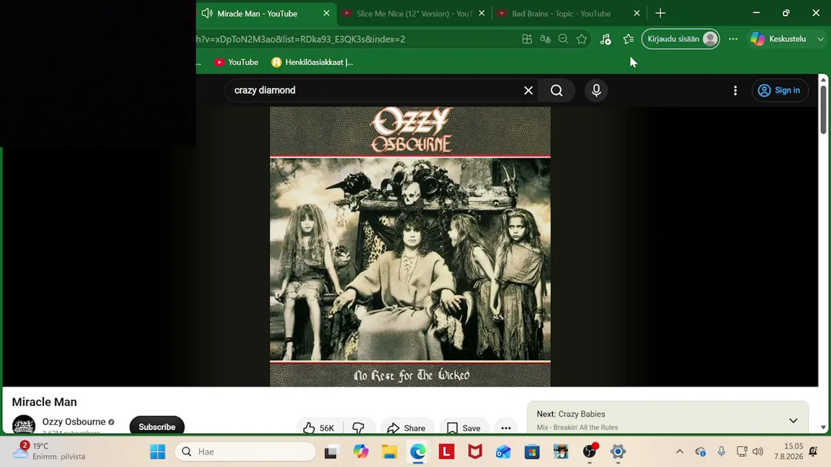Click the browser address bar URL

tap(301, 39)
